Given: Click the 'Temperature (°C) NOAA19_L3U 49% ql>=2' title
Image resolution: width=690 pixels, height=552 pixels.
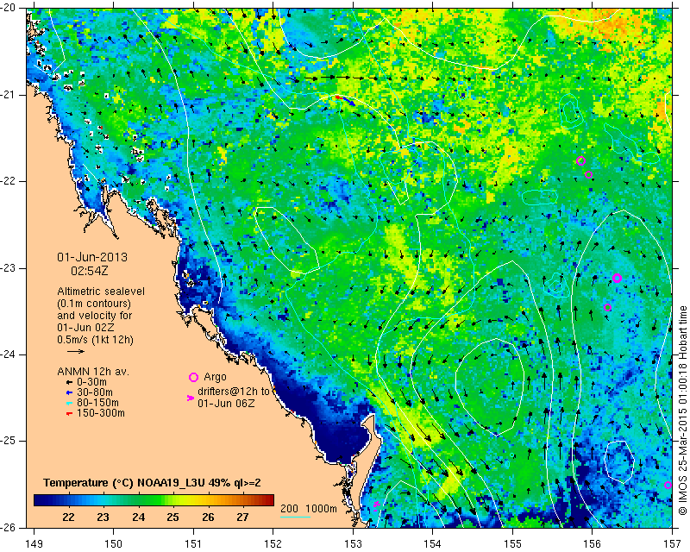Looking at the screenshot, I should pos(152,482).
